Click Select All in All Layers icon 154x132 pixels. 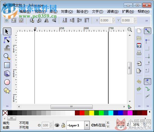[14, 20]
